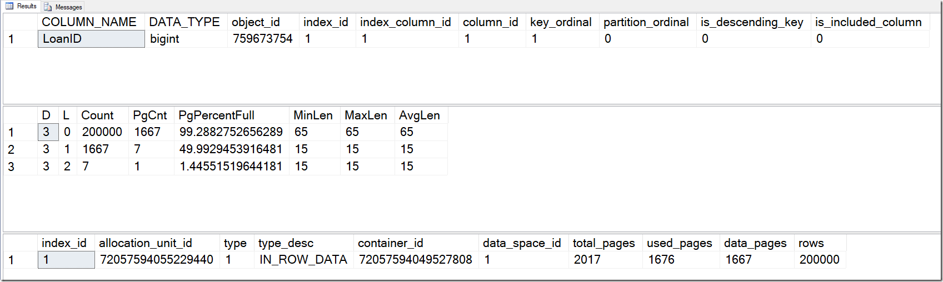
Task: Select total_pages value 2017
Action: click(x=587, y=260)
